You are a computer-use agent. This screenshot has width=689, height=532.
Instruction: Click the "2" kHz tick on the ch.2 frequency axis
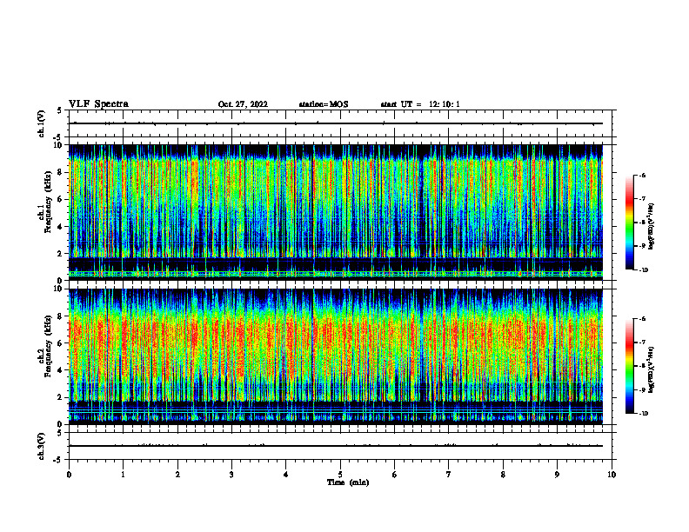60,397
